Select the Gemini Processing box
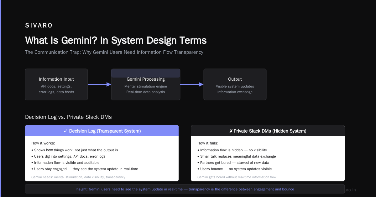The height and width of the screenshot is (197, 376). pos(146,84)
